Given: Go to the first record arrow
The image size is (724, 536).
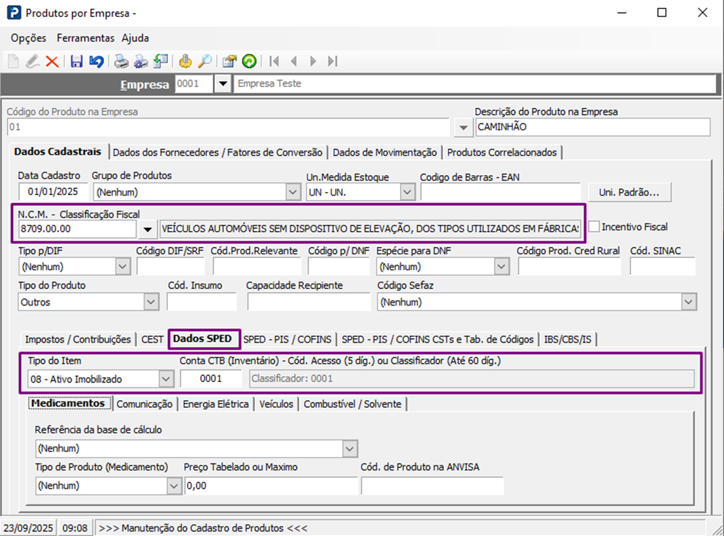Looking at the screenshot, I should (x=274, y=61).
